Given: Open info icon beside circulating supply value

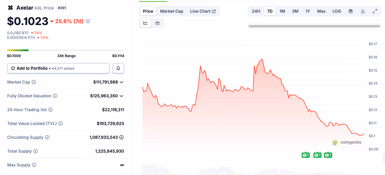Looking at the screenshot, I should click(x=122, y=137).
